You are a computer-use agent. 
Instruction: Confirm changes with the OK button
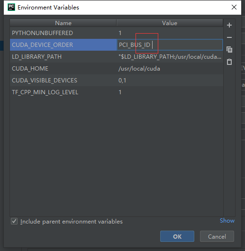pyautogui.click(x=177, y=236)
